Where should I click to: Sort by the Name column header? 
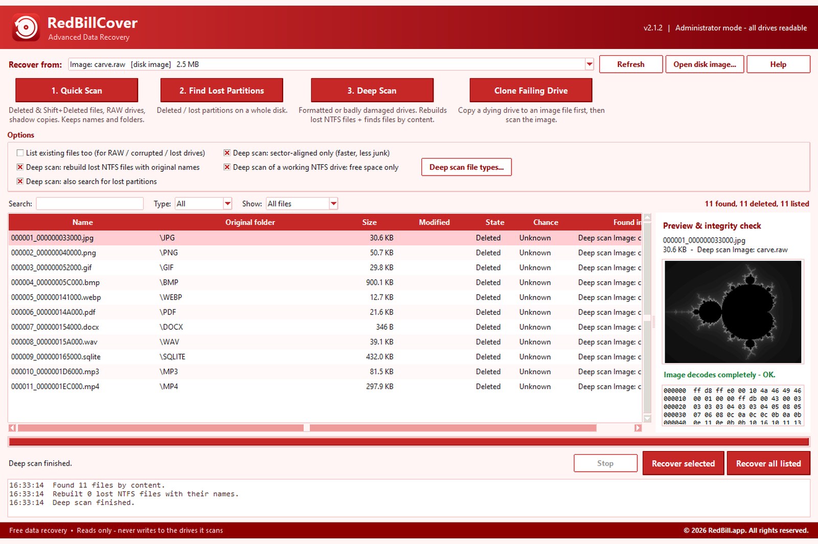pyautogui.click(x=82, y=222)
